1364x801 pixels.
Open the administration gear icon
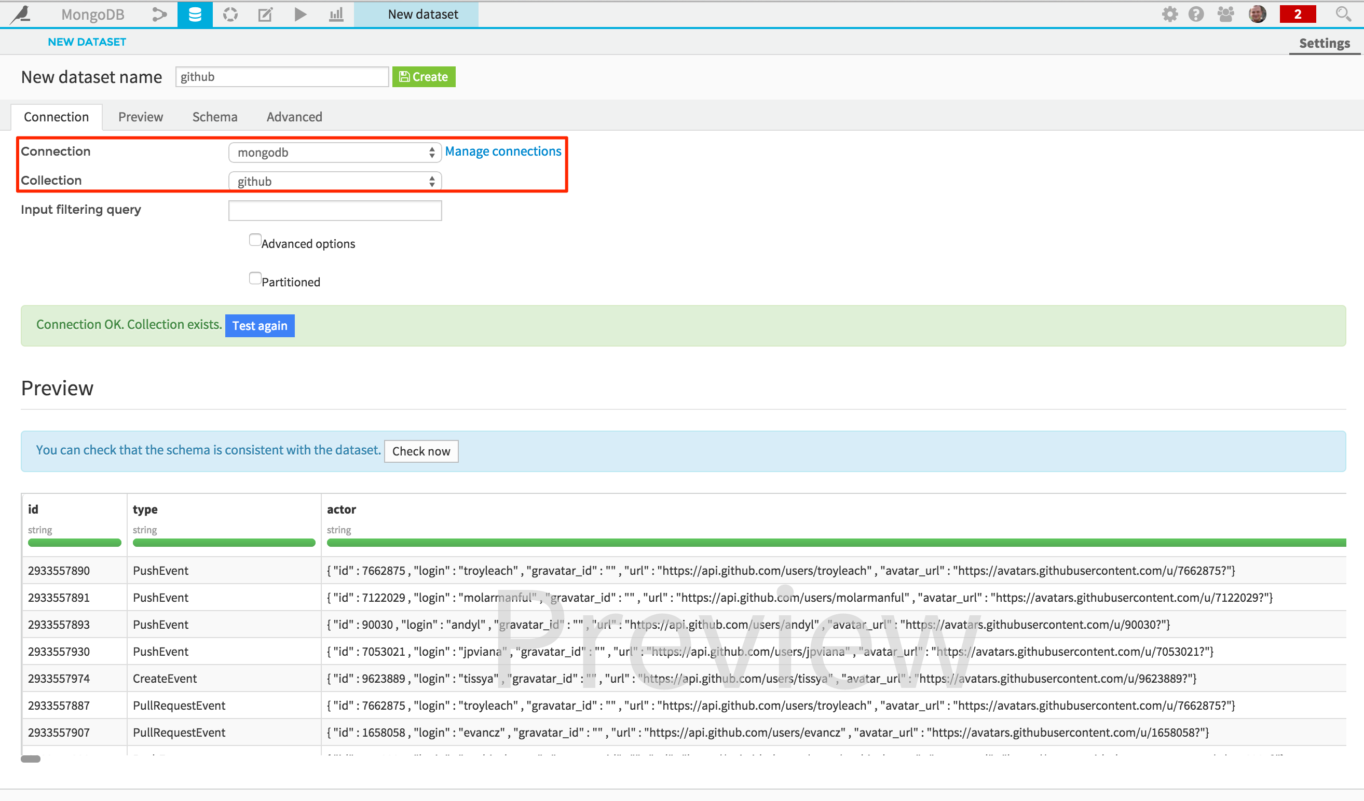(x=1169, y=14)
